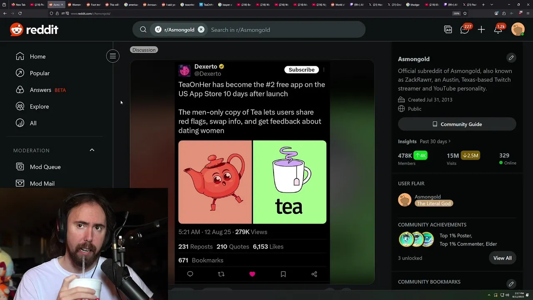Open the Reddit advertise AD icon
This screenshot has height=300, width=533.
click(448, 30)
